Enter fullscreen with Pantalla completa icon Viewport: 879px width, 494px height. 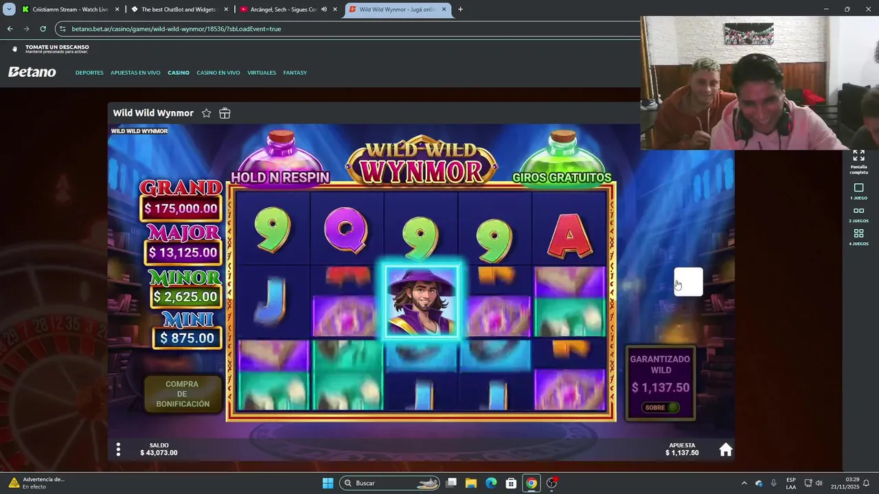858,156
